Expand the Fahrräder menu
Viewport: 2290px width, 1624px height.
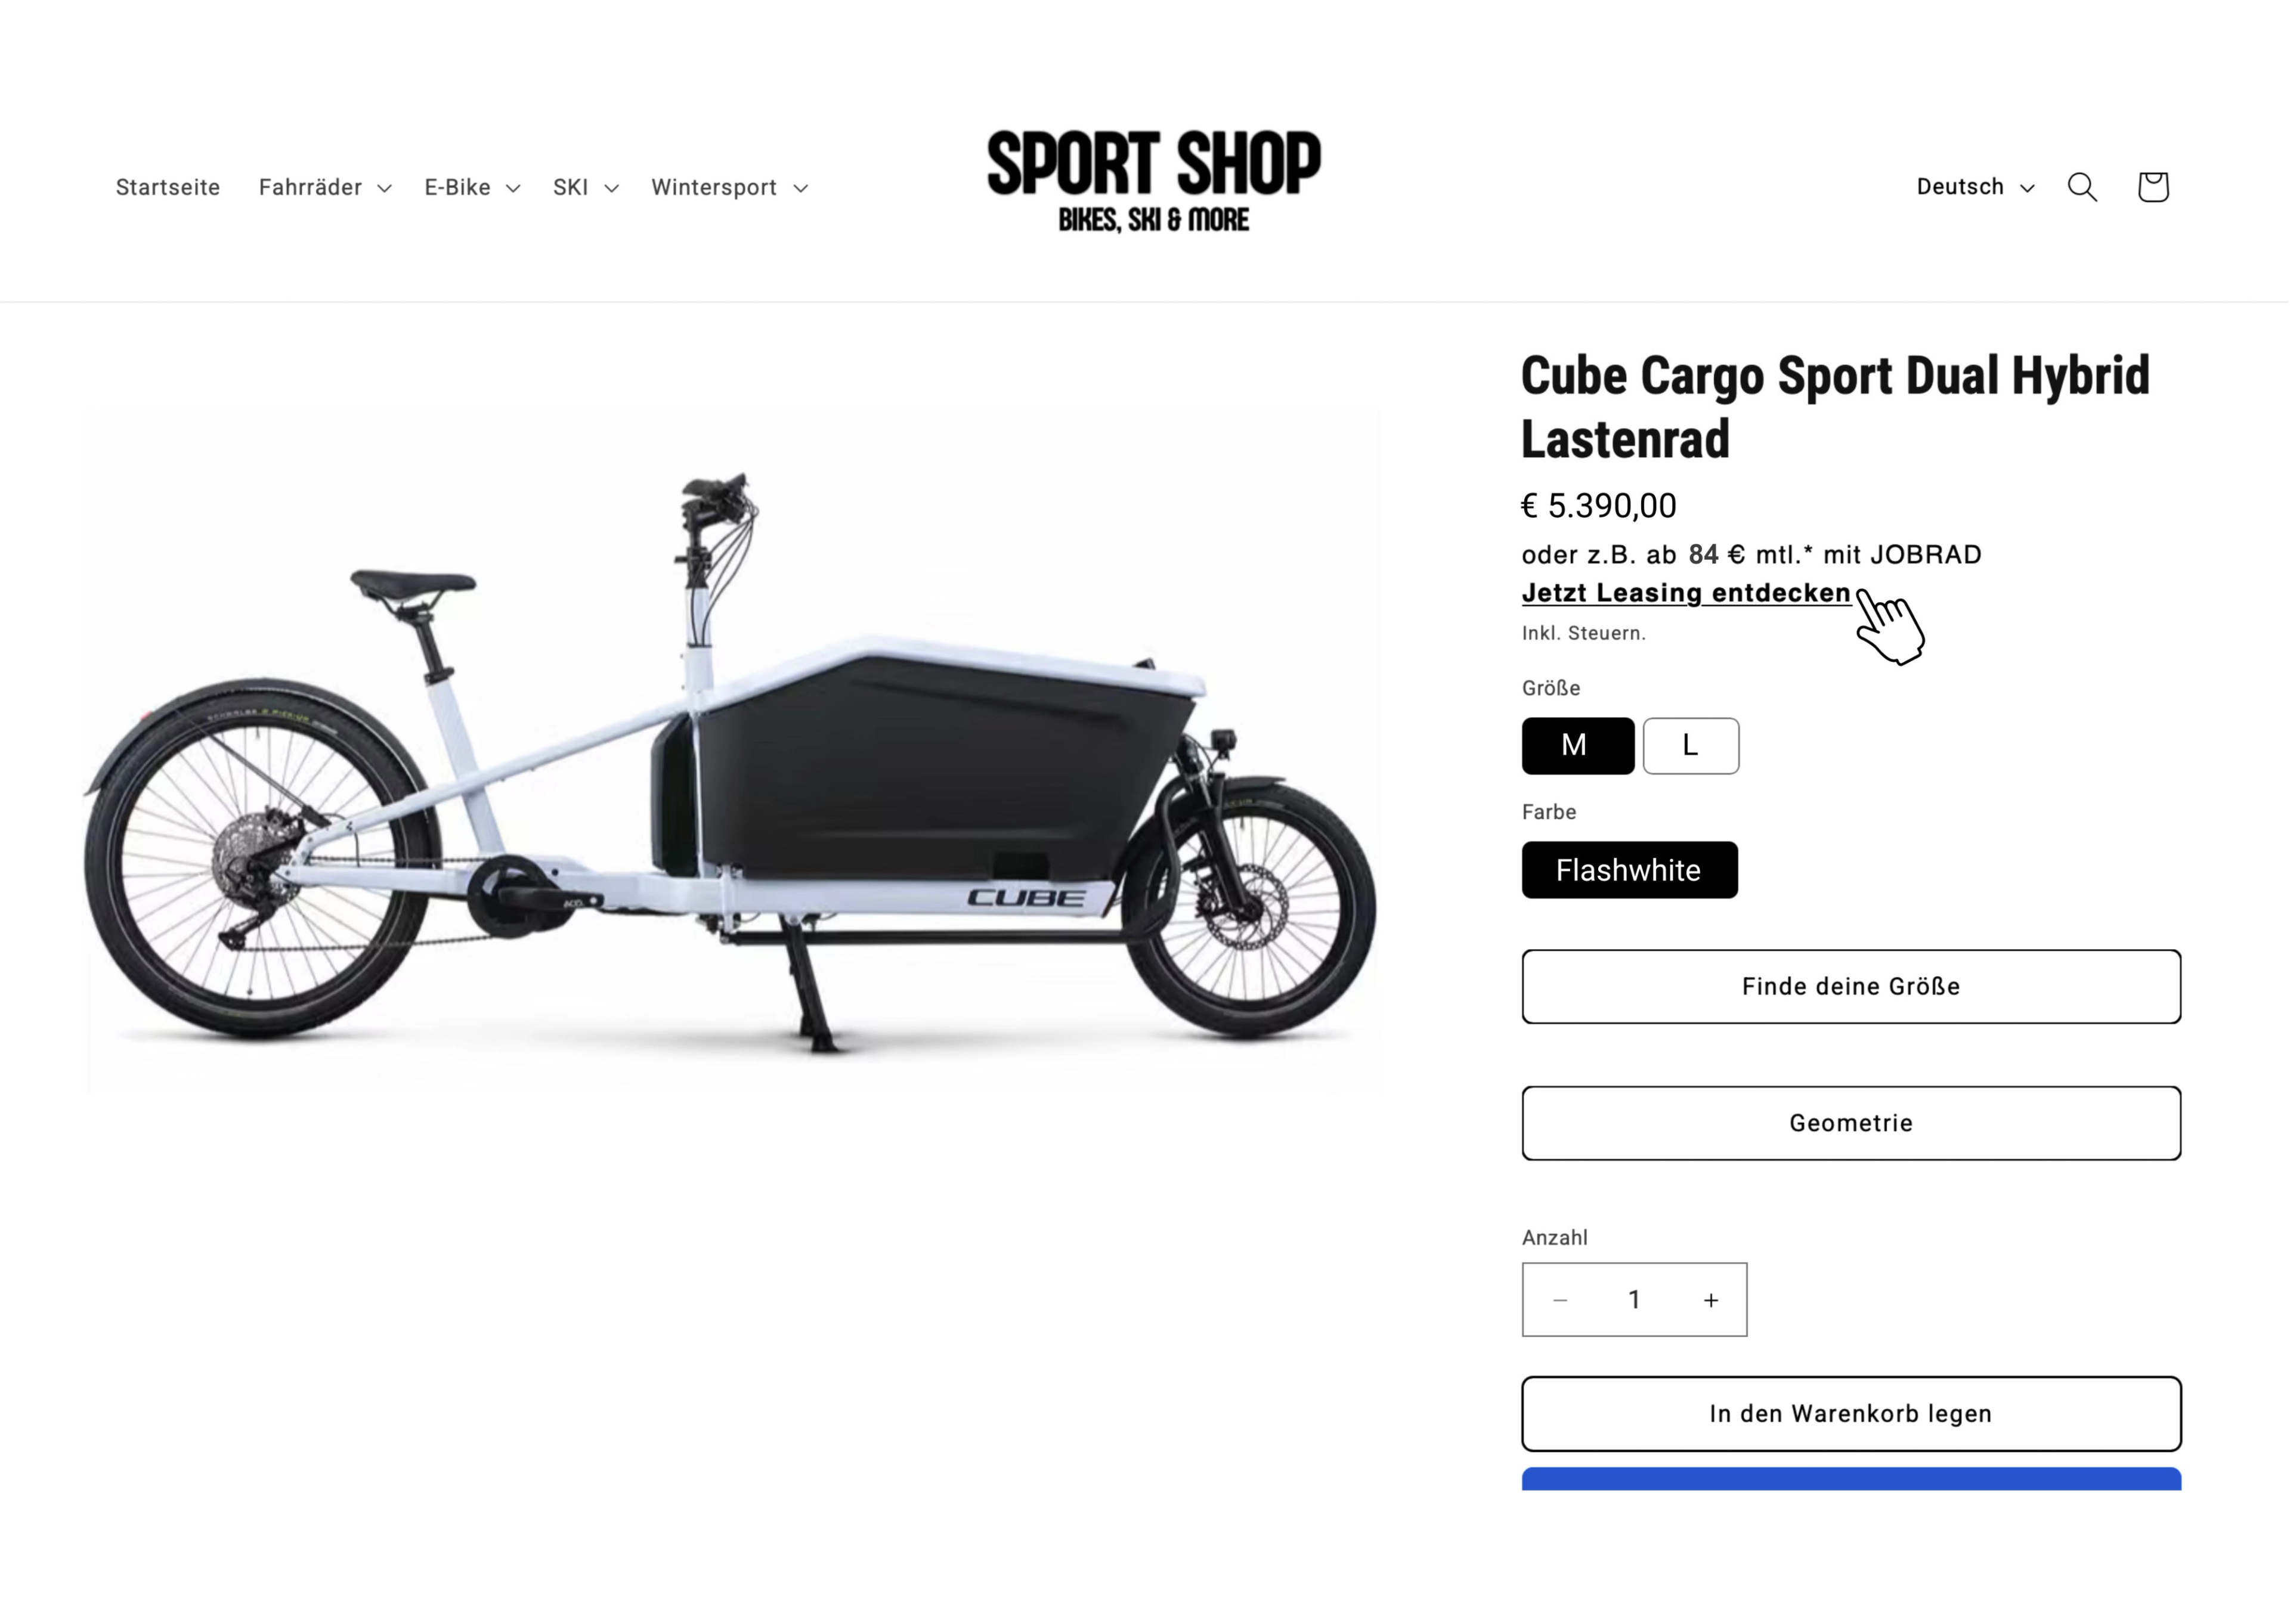coord(310,188)
